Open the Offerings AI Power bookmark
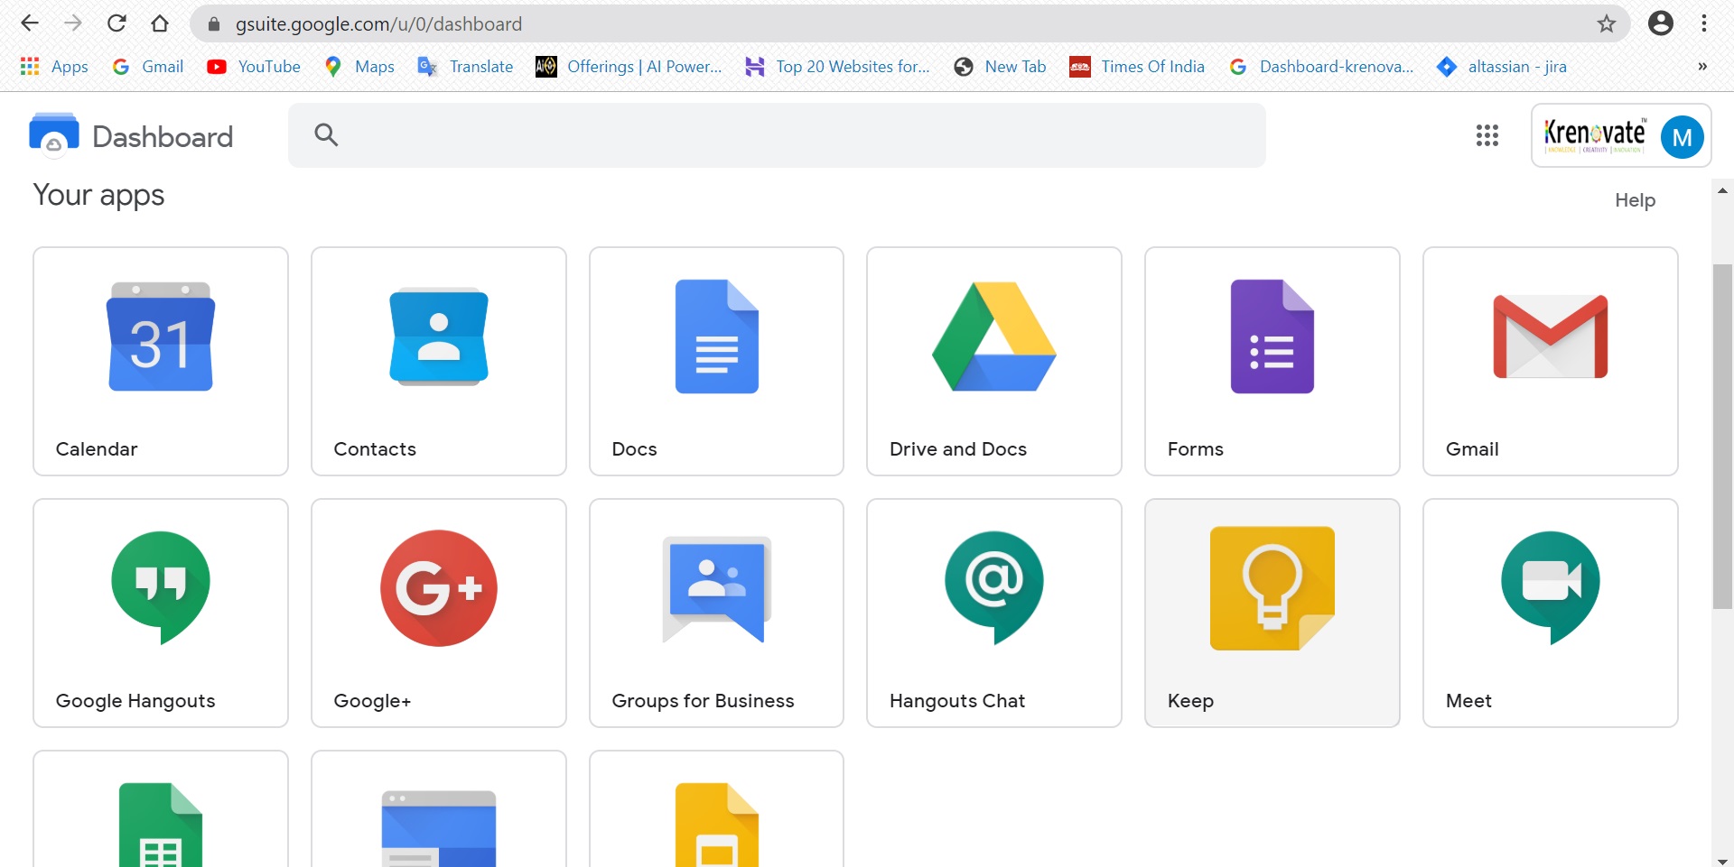This screenshot has width=1734, height=867. coord(629,66)
